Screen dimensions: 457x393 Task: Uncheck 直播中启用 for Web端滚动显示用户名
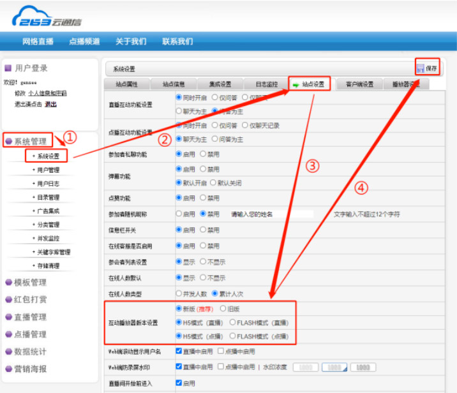coord(179,352)
